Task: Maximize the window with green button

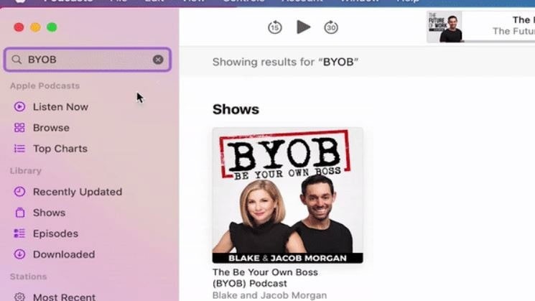Action: (x=52, y=27)
